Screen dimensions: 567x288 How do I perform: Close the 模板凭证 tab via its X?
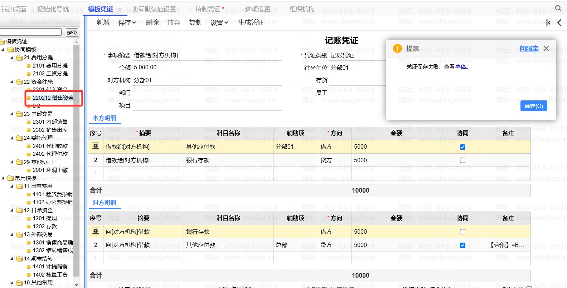(x=120, y=10)
